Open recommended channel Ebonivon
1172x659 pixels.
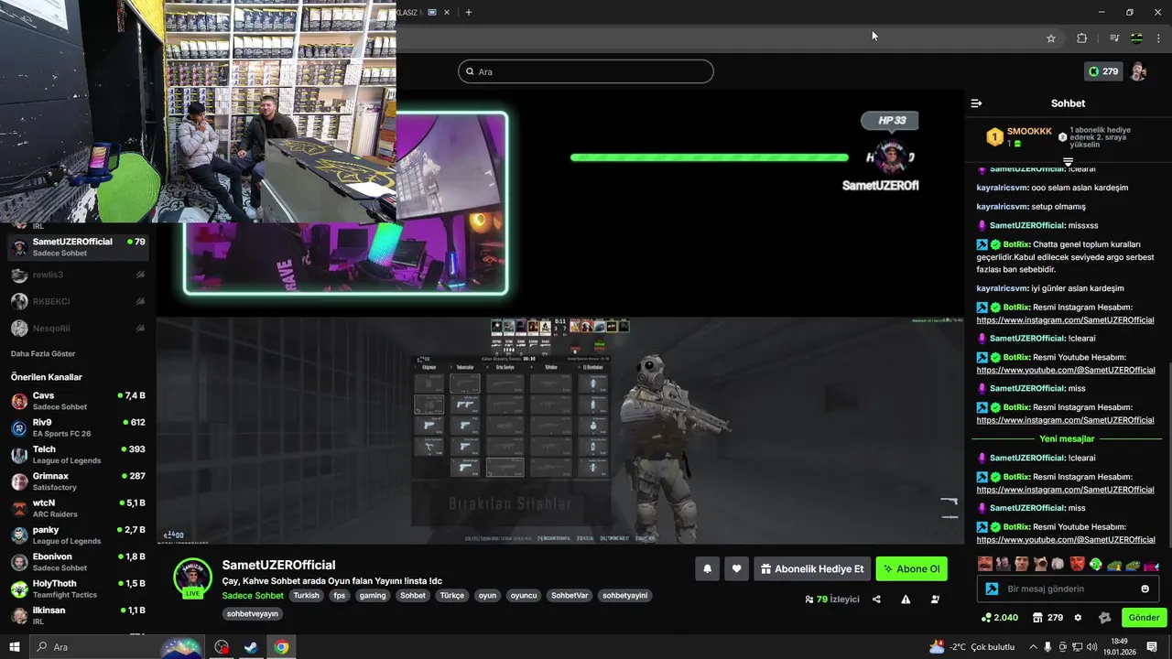(x=78, y=561)
